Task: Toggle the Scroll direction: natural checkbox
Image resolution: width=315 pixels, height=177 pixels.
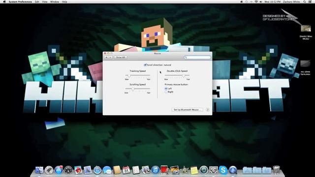Action: [145, 65]
